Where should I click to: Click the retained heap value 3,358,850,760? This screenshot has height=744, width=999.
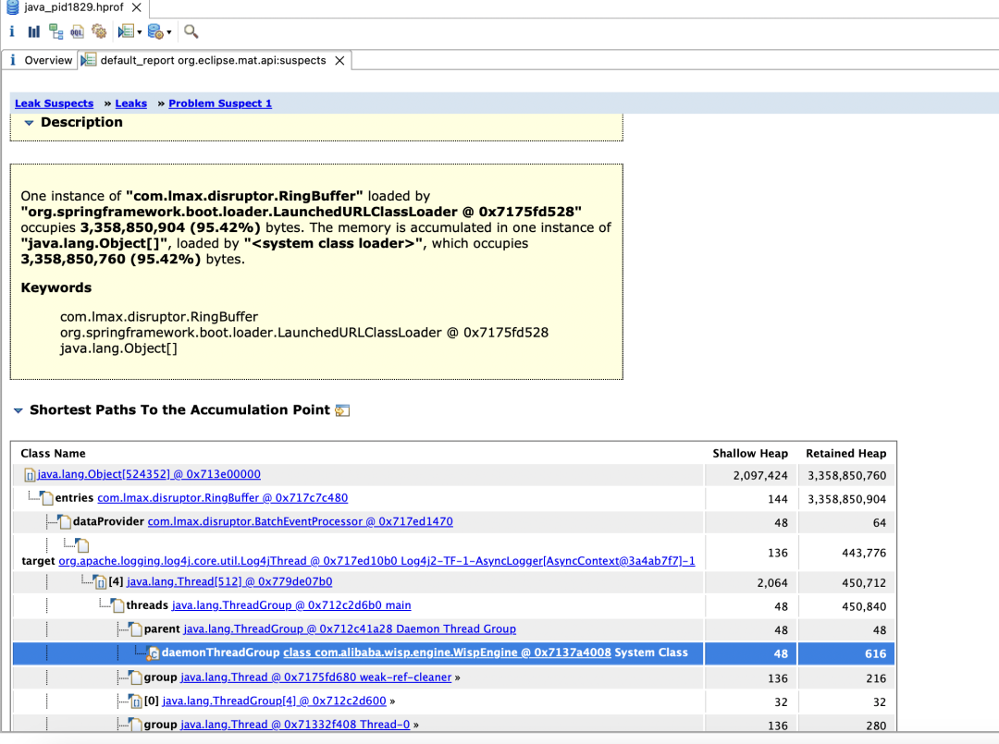tap(846, 475)
